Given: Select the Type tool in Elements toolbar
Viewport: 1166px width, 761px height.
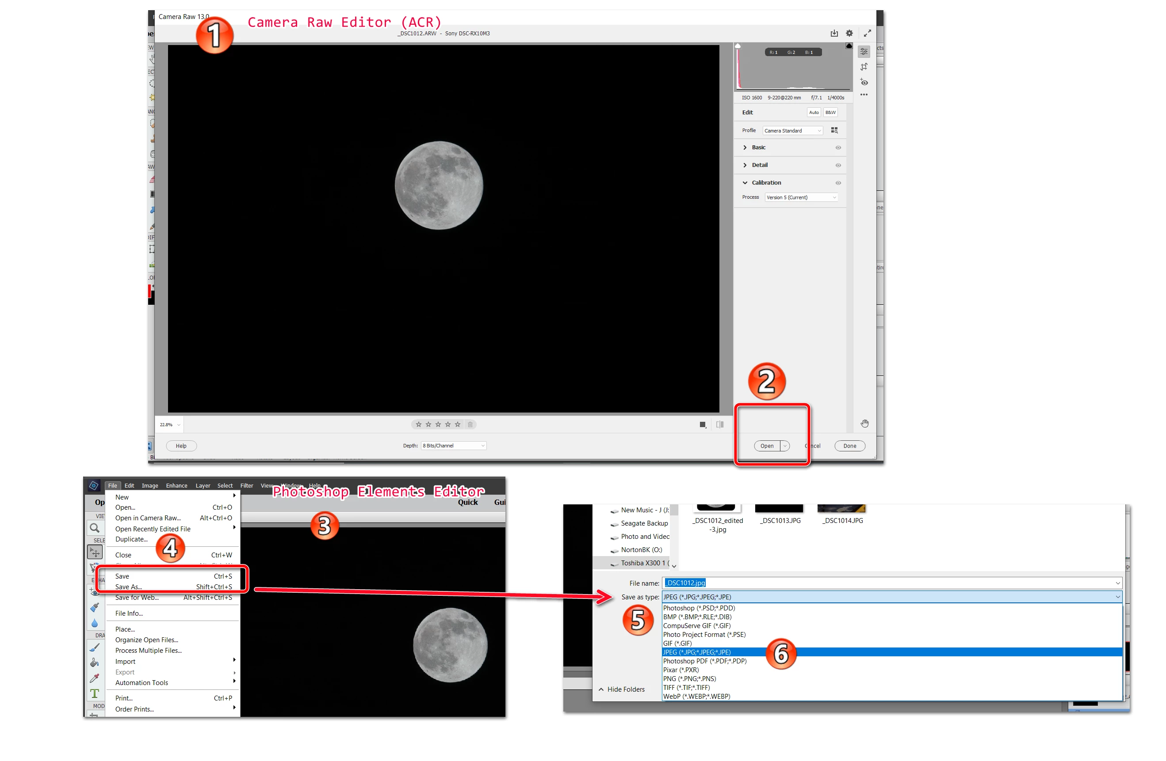Looking at the screenshot, I should tap(95, 693).
